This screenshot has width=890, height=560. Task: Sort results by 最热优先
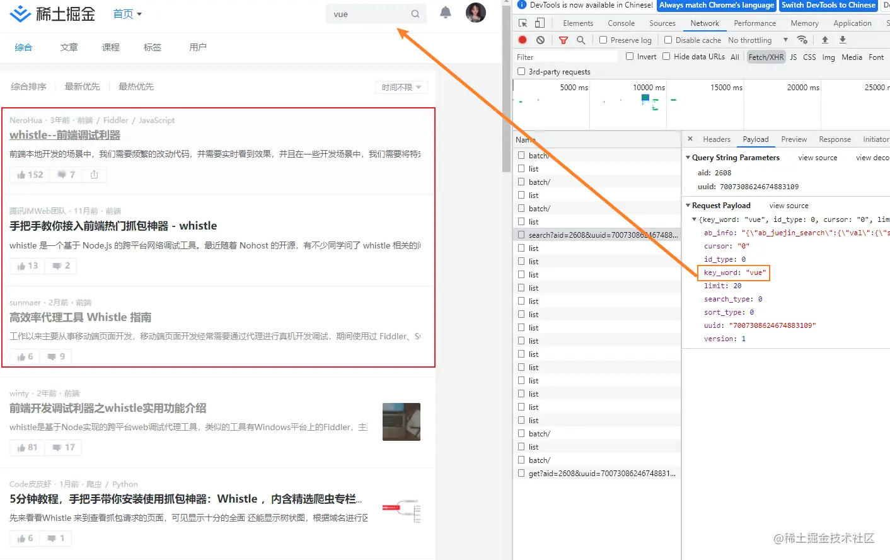click(136, 86)
